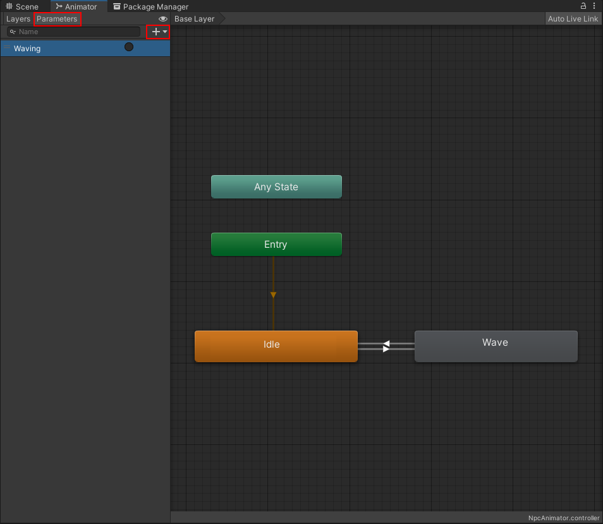Click the Base Layer breadcrumb
Screen dimensions: 603x524
click(x=195, y=19)
